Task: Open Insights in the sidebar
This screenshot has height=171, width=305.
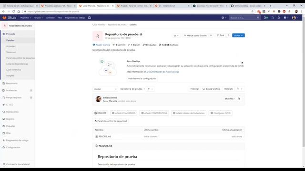Action: [x=10, y=76]
